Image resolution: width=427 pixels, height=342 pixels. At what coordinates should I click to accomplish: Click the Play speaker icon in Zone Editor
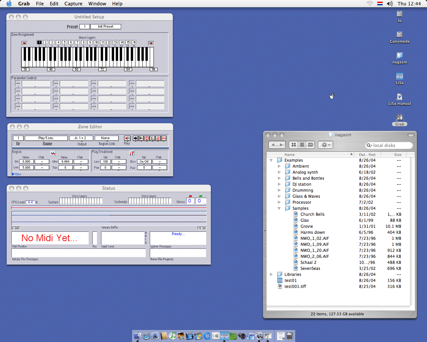click(x=127, y=138)
